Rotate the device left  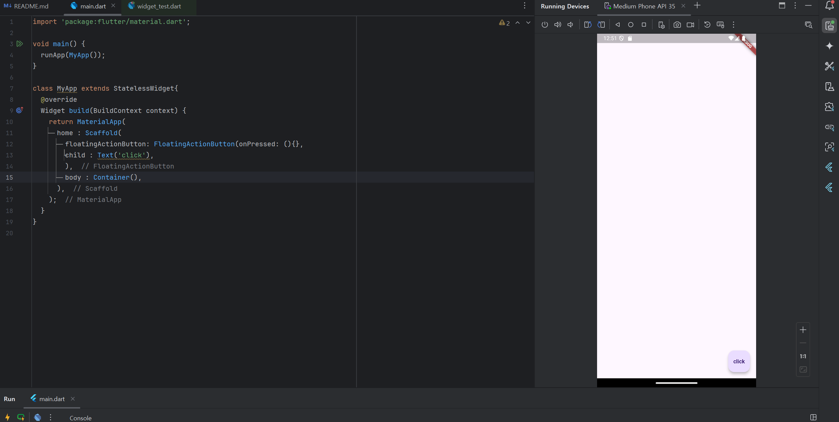click(588, 25)
